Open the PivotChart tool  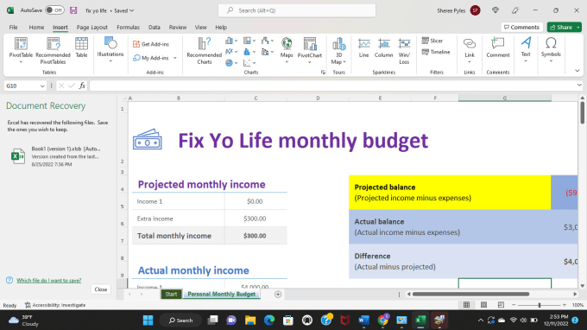tap(310, 50)
